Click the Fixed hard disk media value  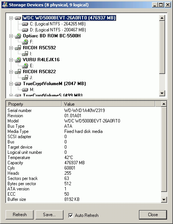pos(83,131)
